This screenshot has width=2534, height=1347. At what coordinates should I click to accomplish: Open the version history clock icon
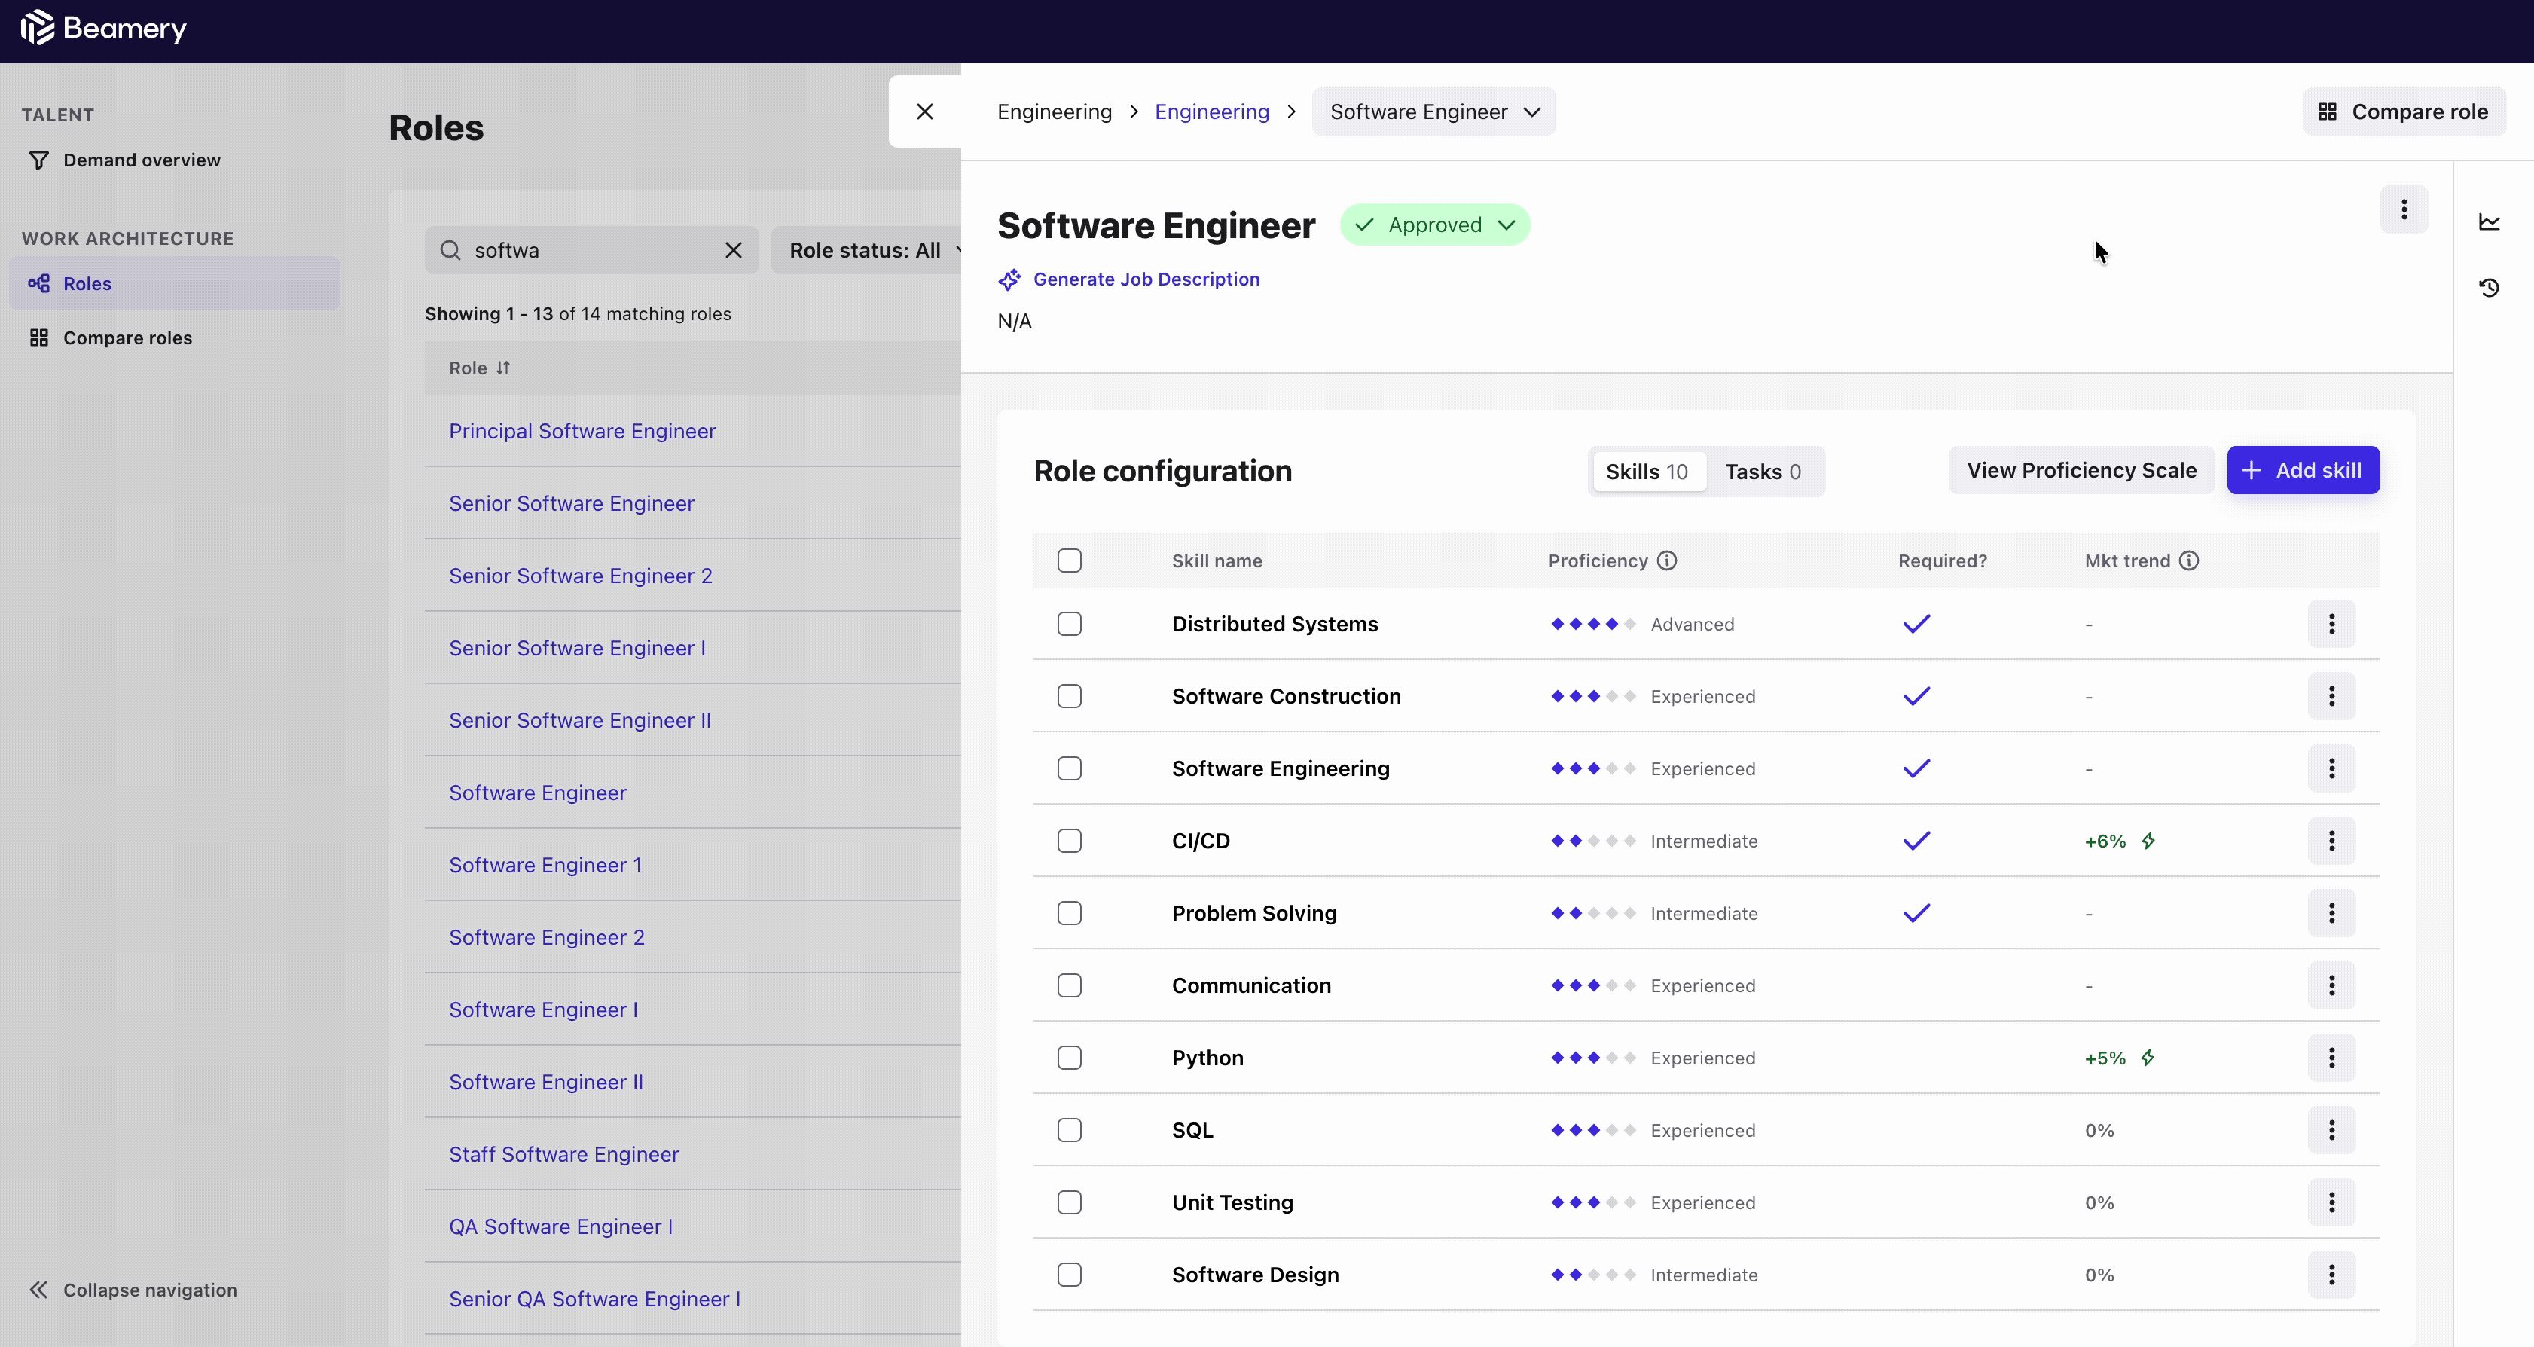coord(2489,287)
